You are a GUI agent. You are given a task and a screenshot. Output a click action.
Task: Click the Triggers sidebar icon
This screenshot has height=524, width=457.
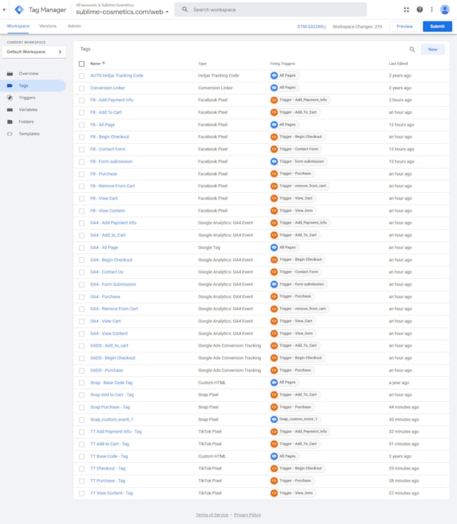coord(10,97)
